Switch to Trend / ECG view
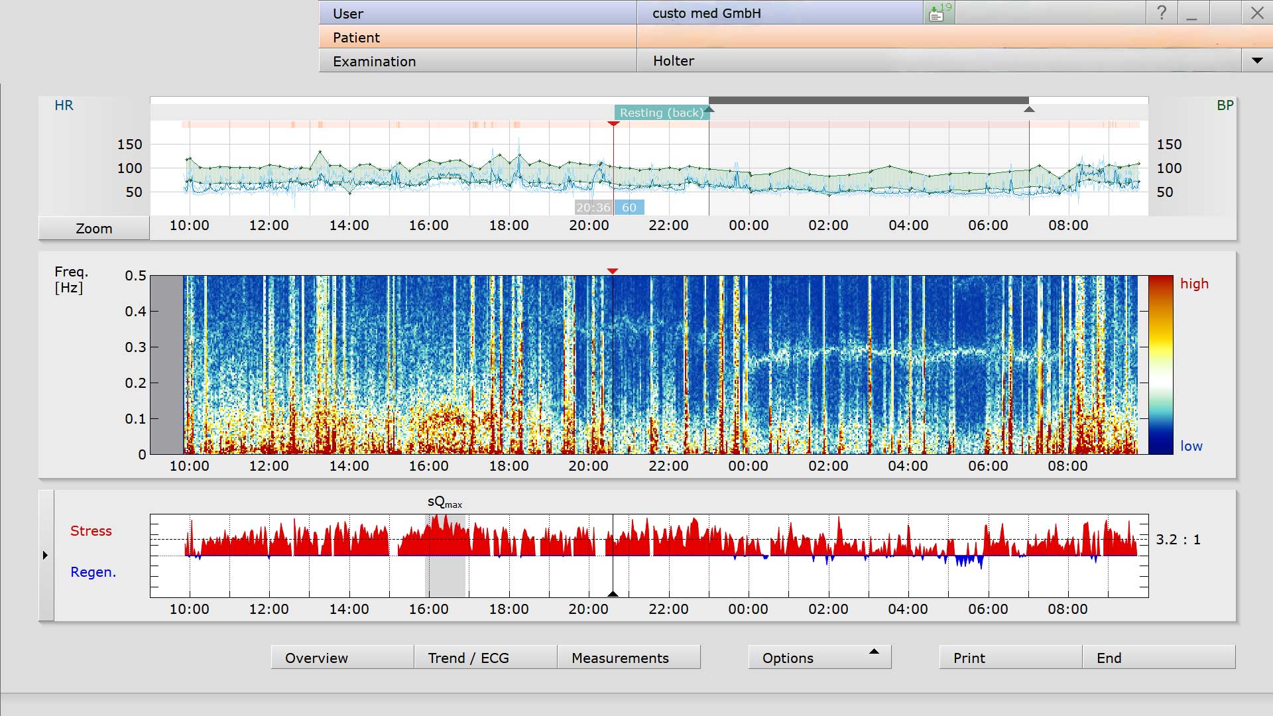Screen dimensions: 1273x716 click(x=485, y=657)
